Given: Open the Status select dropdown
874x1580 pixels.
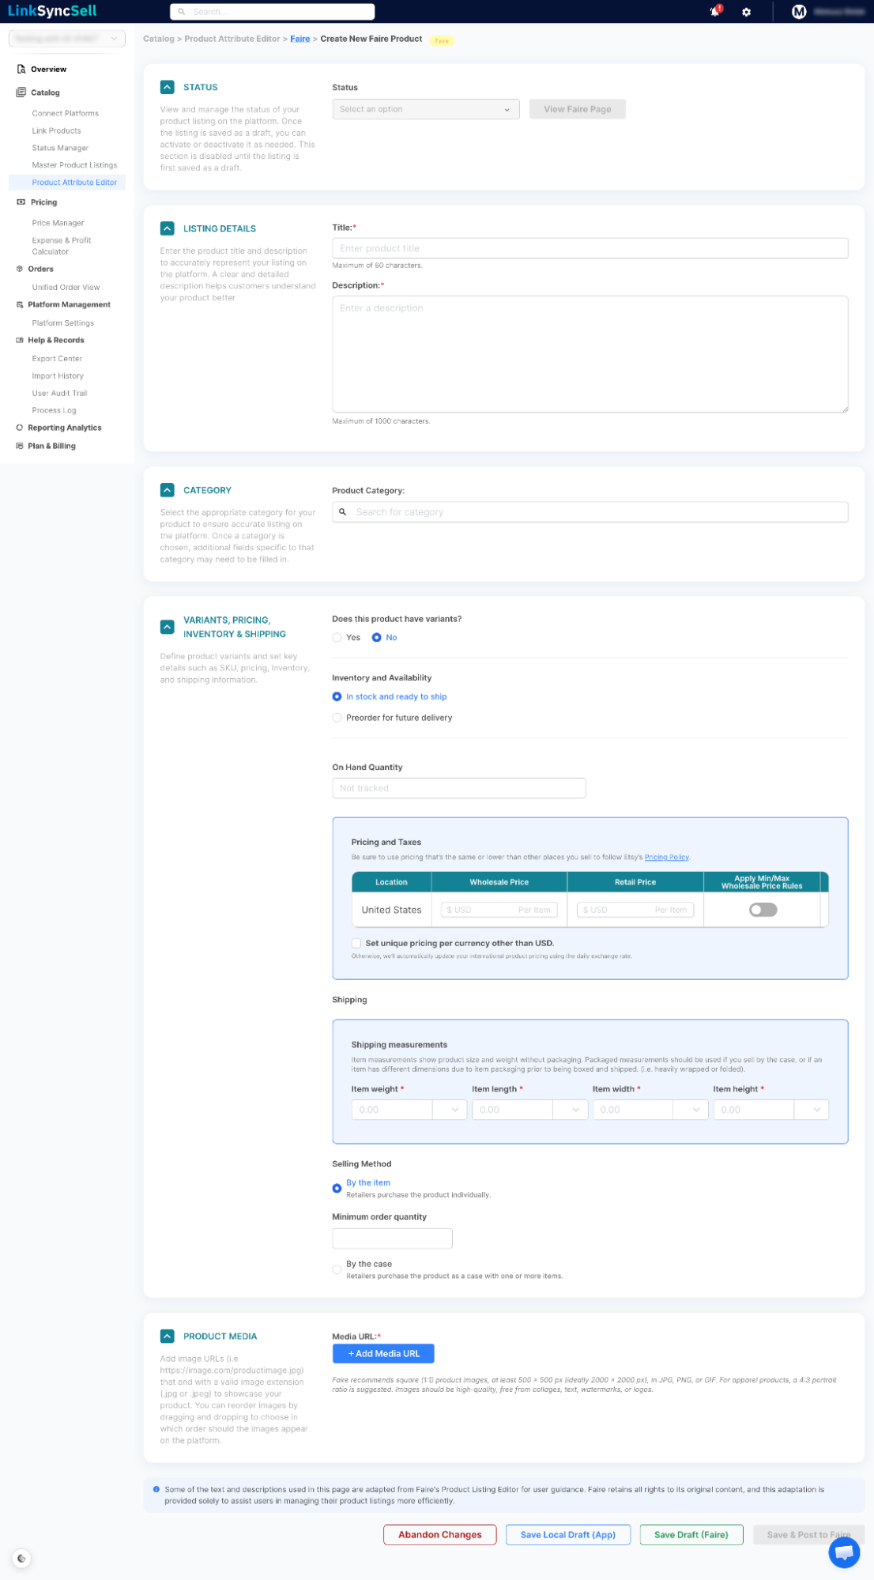Looking at the screenshot, I should tap(425, 109).
